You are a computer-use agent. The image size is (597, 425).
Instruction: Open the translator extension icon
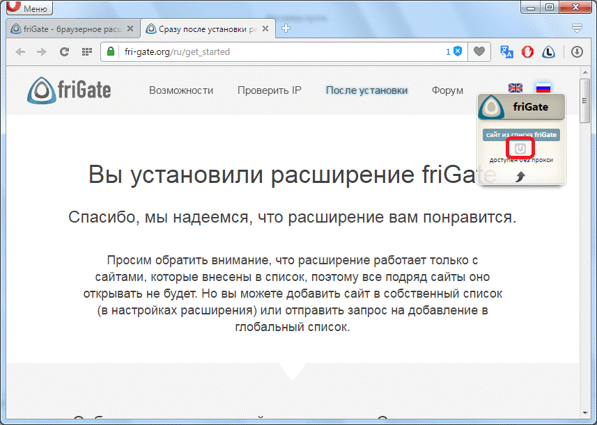tap(506, 51)
